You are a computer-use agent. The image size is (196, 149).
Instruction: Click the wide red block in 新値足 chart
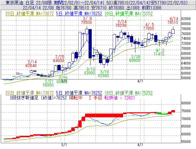coord(104,115)
